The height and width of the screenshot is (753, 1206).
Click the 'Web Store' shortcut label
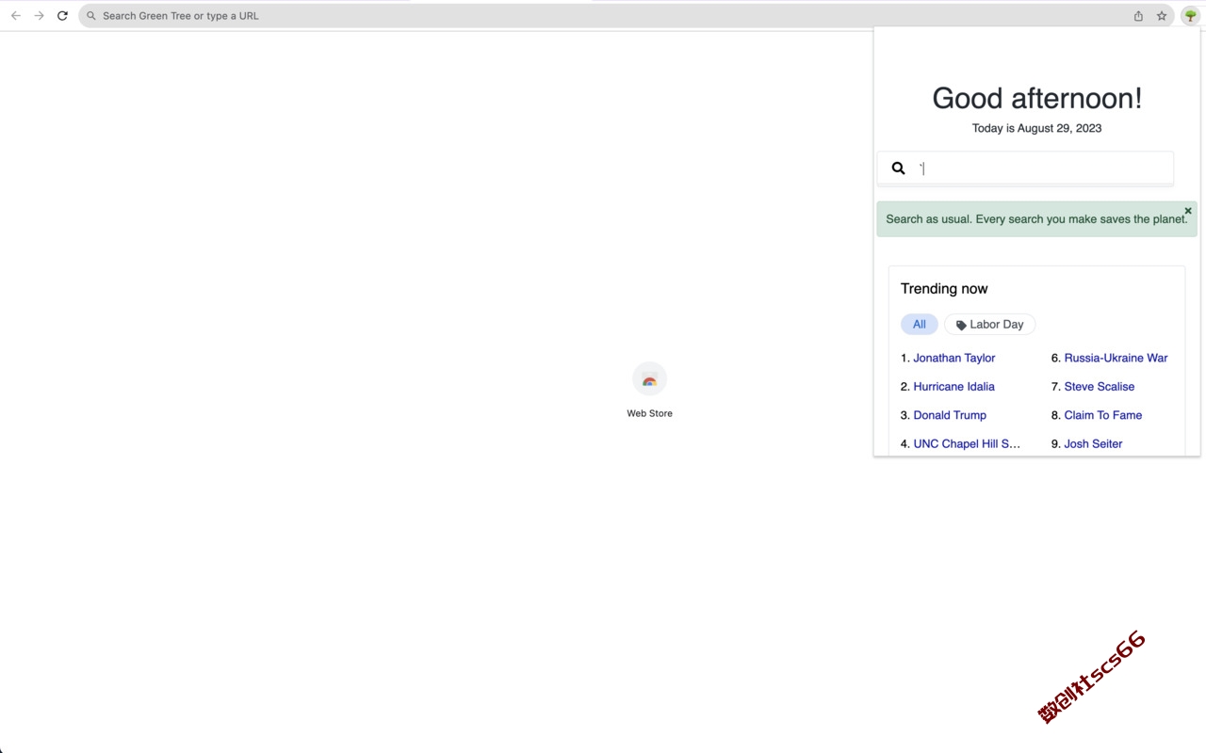[650, 413]
